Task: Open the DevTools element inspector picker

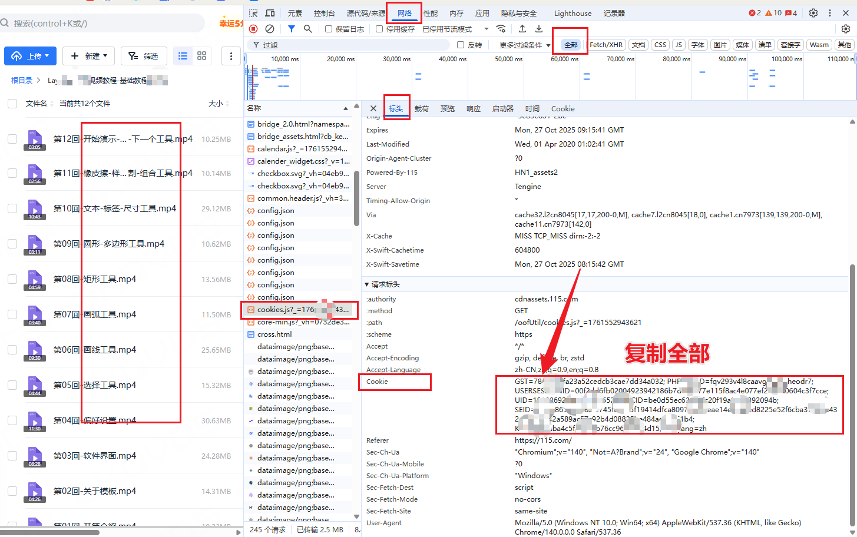Action: tap(253, 13)
